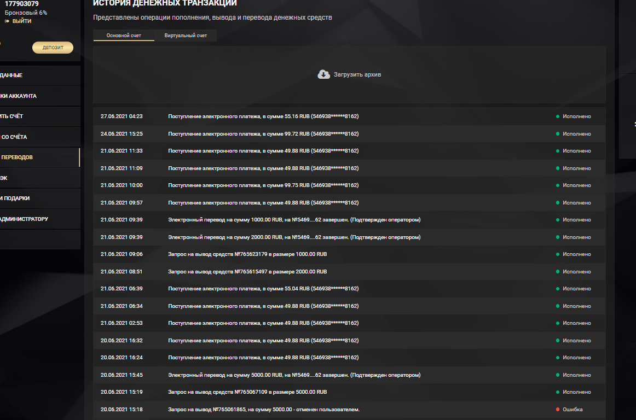Click the green dot on the 20.06.2021 15:45 transfer row

(558, 375)
